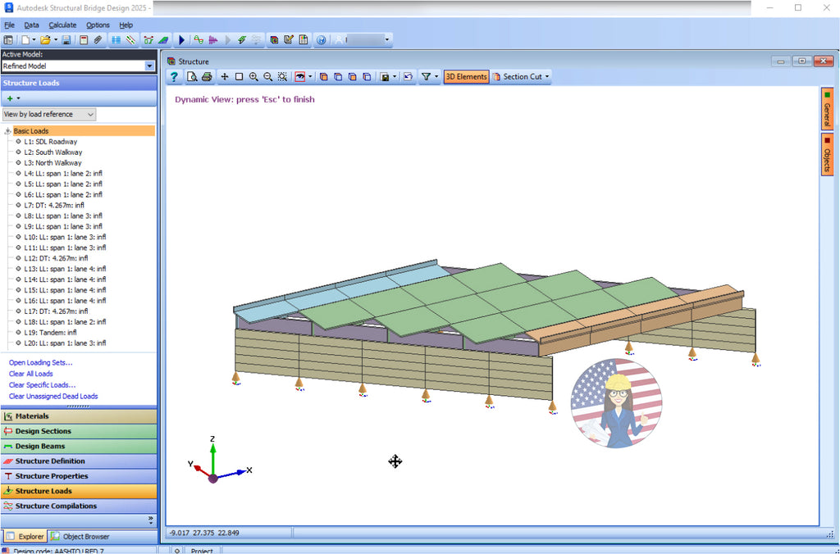Viewport: 840px width, 554px height.
Task: Toggle the 3D Elements display mode
Action: tap(466, 76)
